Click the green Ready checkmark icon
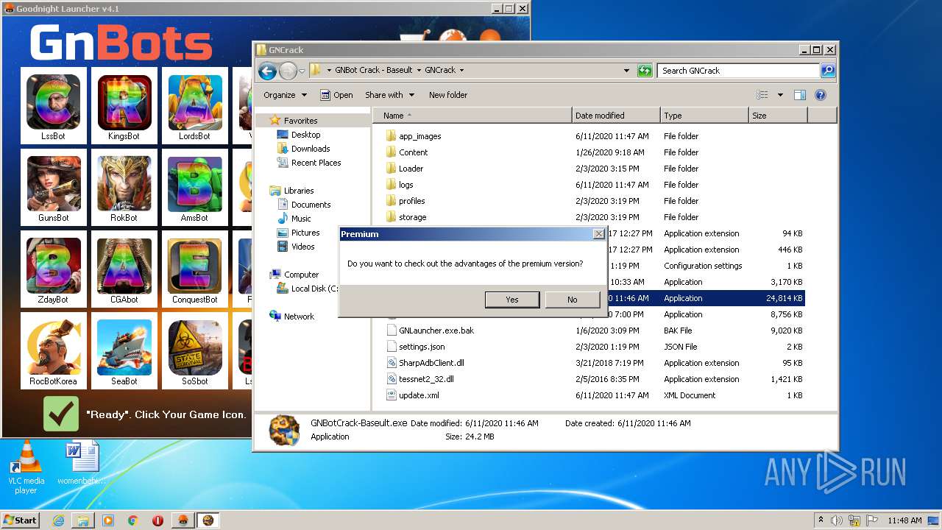The height and width of the screenshot is (530, 942). click(60, 414)
